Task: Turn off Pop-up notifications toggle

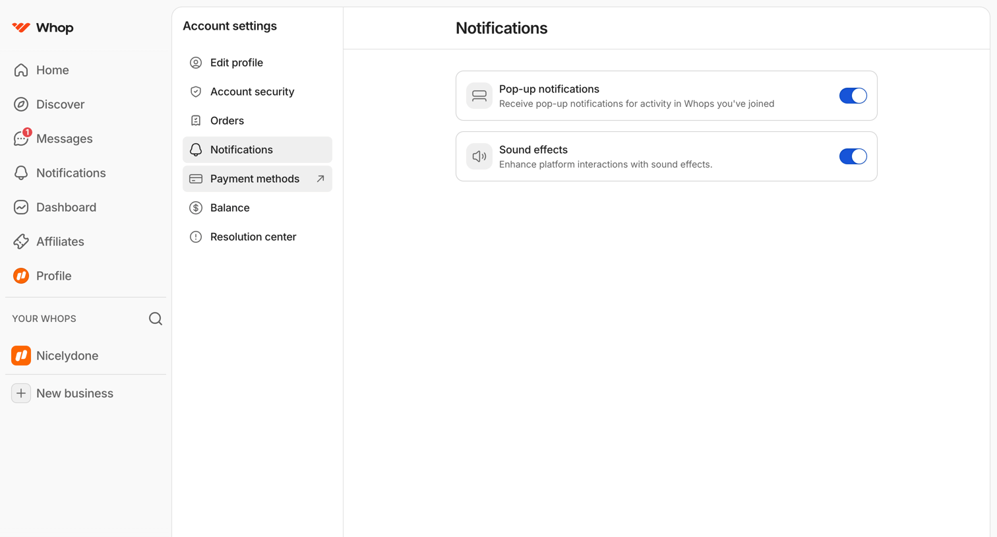Action: 853,96
